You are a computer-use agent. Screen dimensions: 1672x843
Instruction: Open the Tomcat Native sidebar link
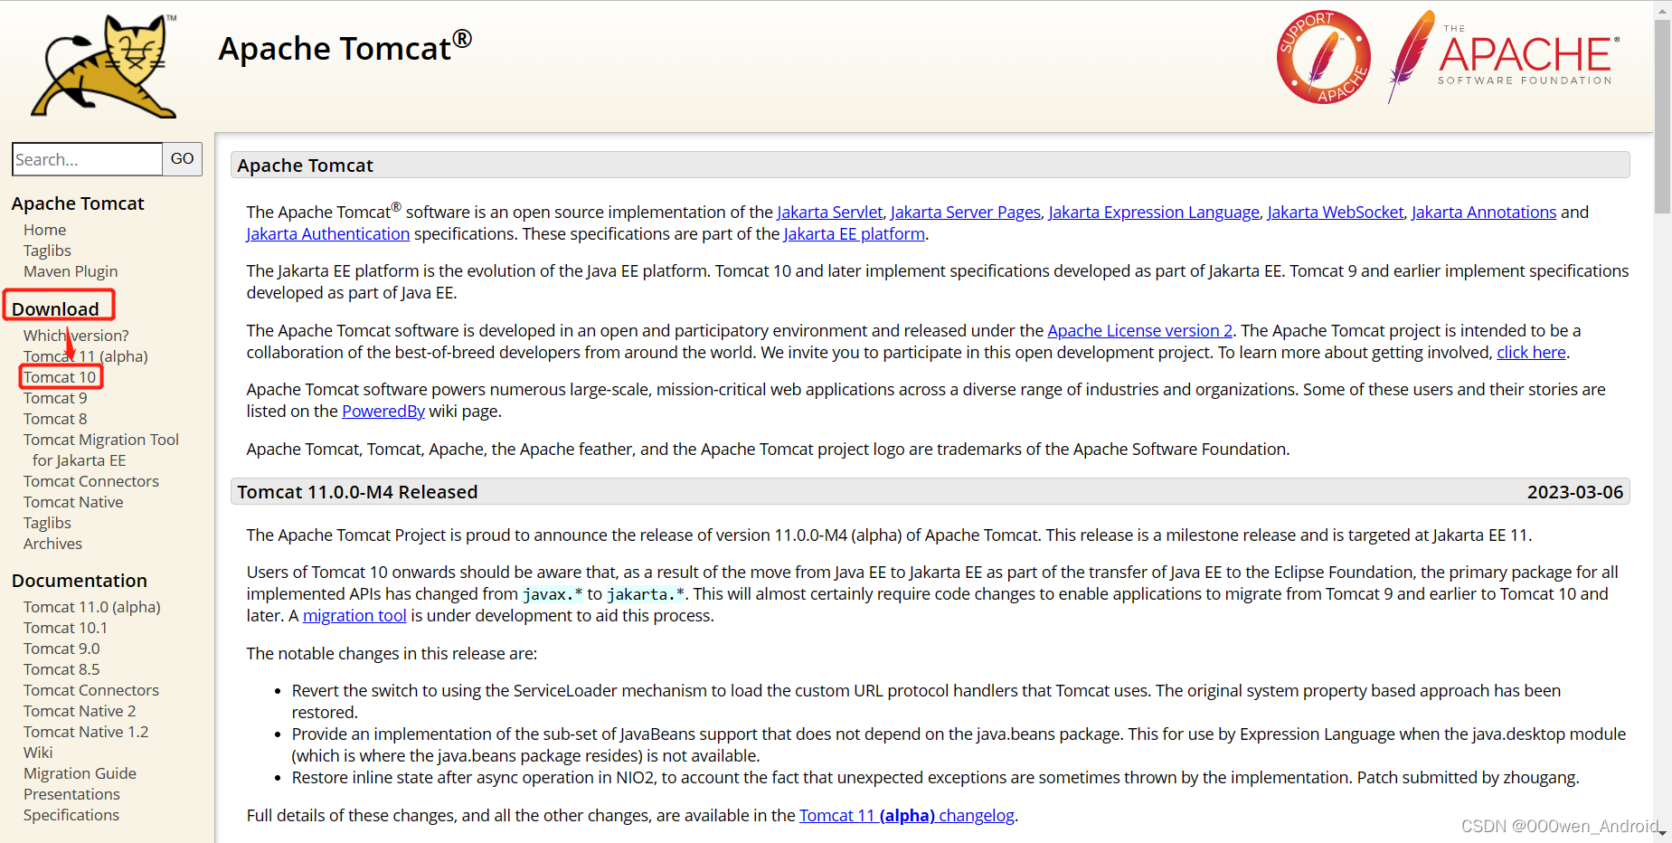pyautogui.click(x=72, y=501)
